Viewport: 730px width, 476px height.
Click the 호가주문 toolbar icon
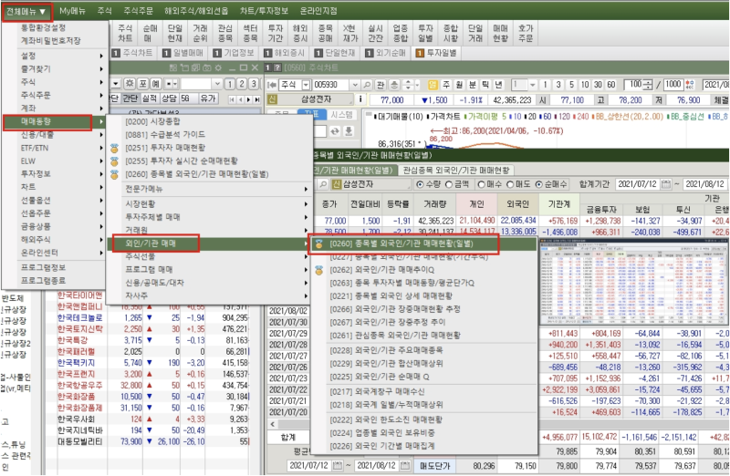click(x=526, y=34)
